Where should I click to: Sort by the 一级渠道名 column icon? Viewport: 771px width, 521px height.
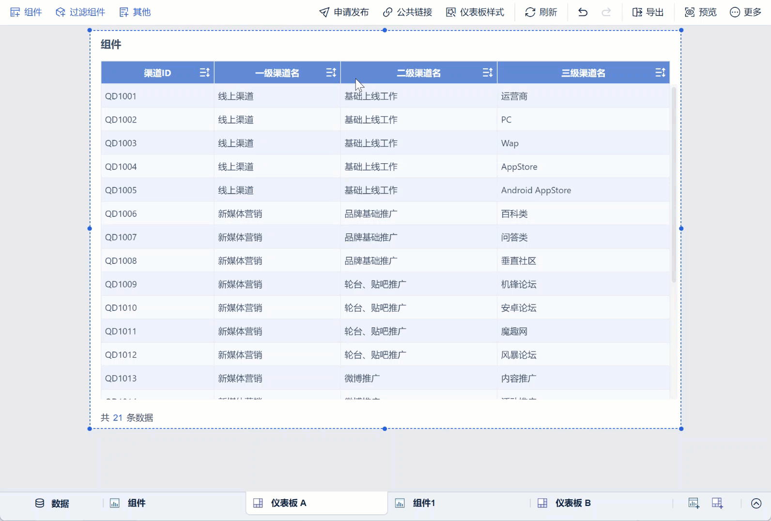click(x=331, y=73)
